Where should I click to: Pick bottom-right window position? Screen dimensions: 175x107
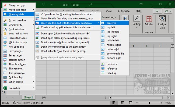(115, 58)
